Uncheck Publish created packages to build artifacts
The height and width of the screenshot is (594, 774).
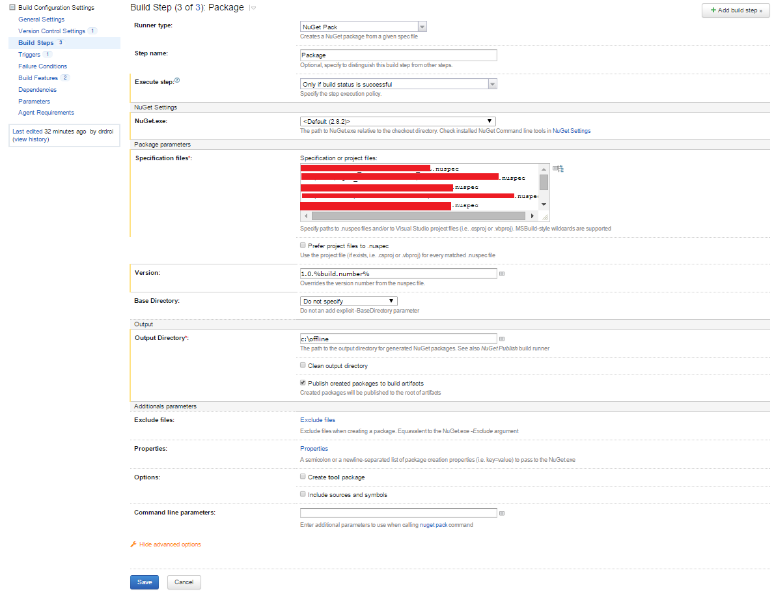tap(303, 383)
